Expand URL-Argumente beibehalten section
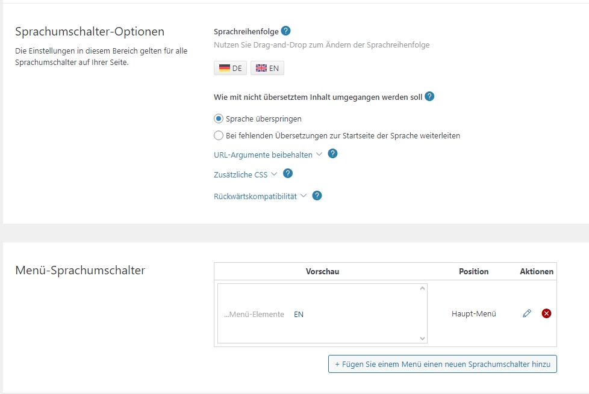This screenshot has height=394, width=589. pos(268,155)
